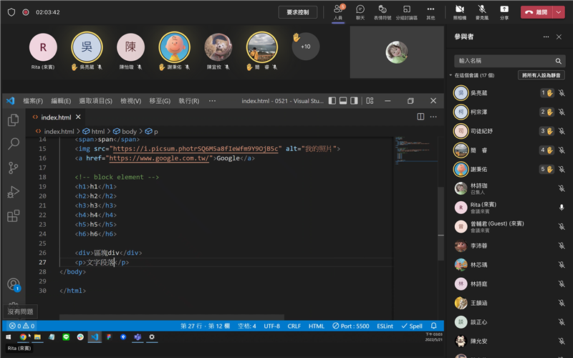Open Extensions view in VS Code
The image size is (573, 358).
[13, 216]
